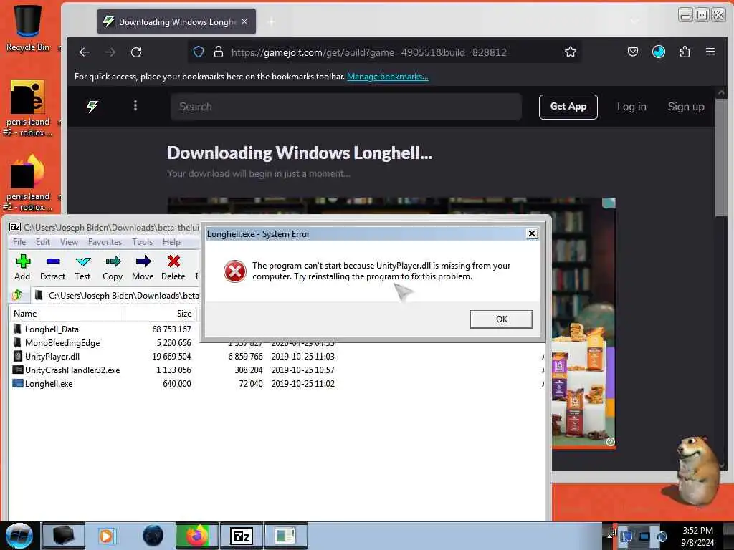Click the Longhell.exe file icon

[x=18, y=384]
